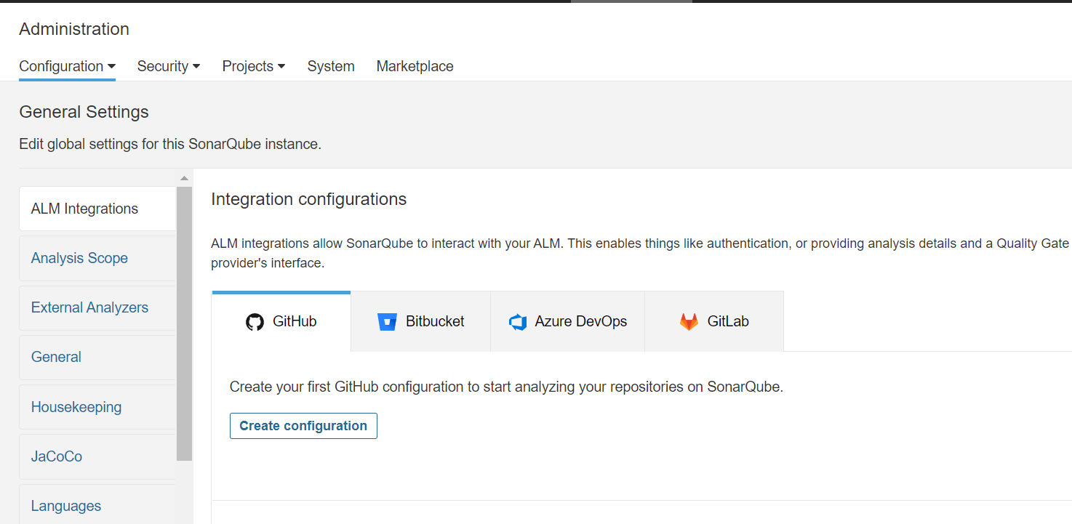Click the Bitbucket bucket icon
The width and height of the screenshot is (1072, 524).
point(387,322)
